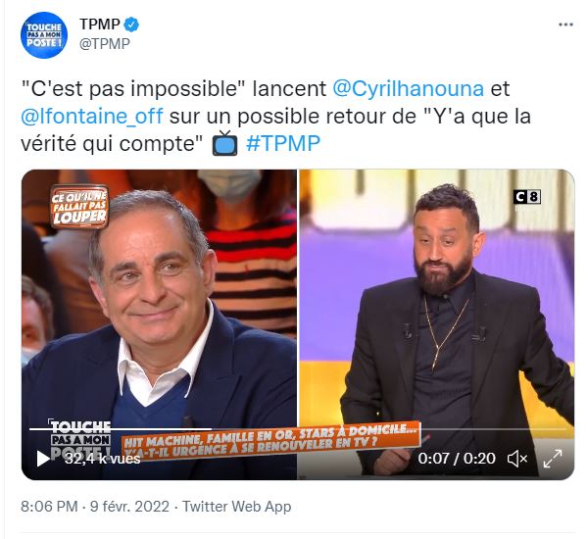588x539 pixels.
Task: Unmute the video with the speaker icon
Action: [x=517, y=459]
